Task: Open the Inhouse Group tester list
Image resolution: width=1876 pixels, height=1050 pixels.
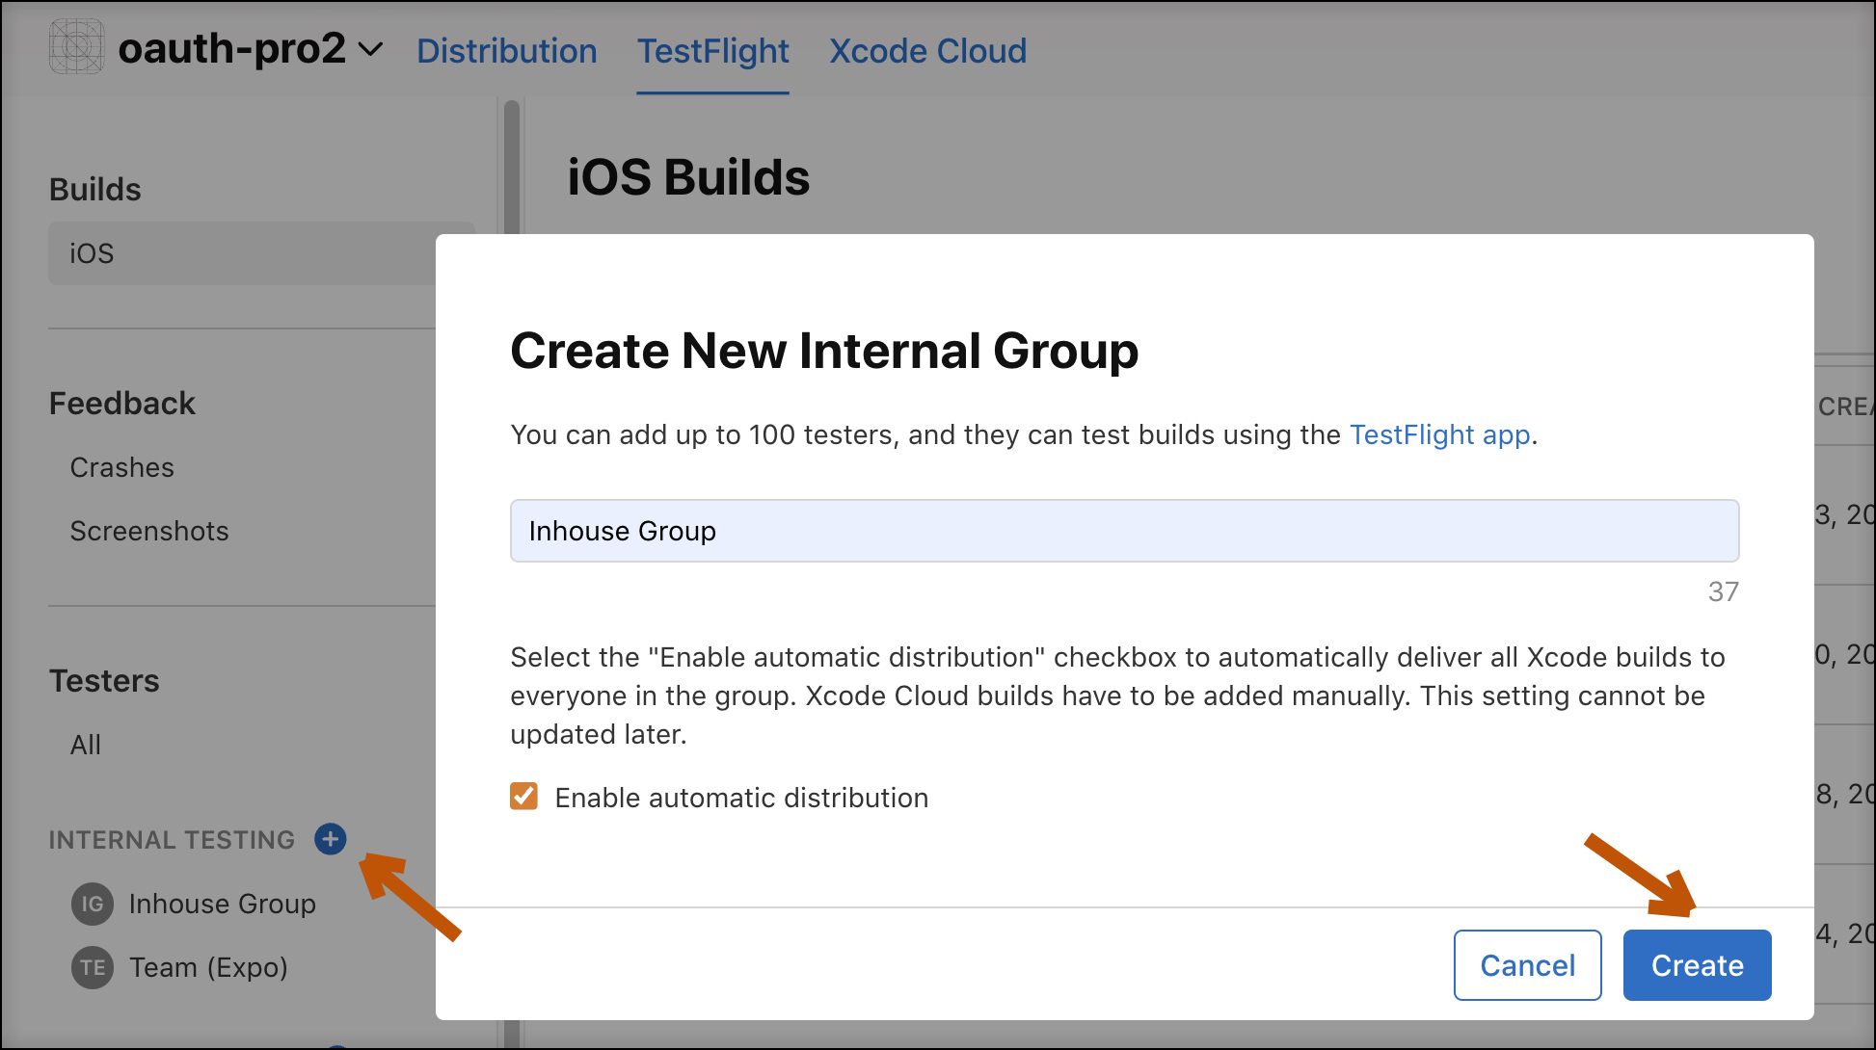Action: [223, 904]
